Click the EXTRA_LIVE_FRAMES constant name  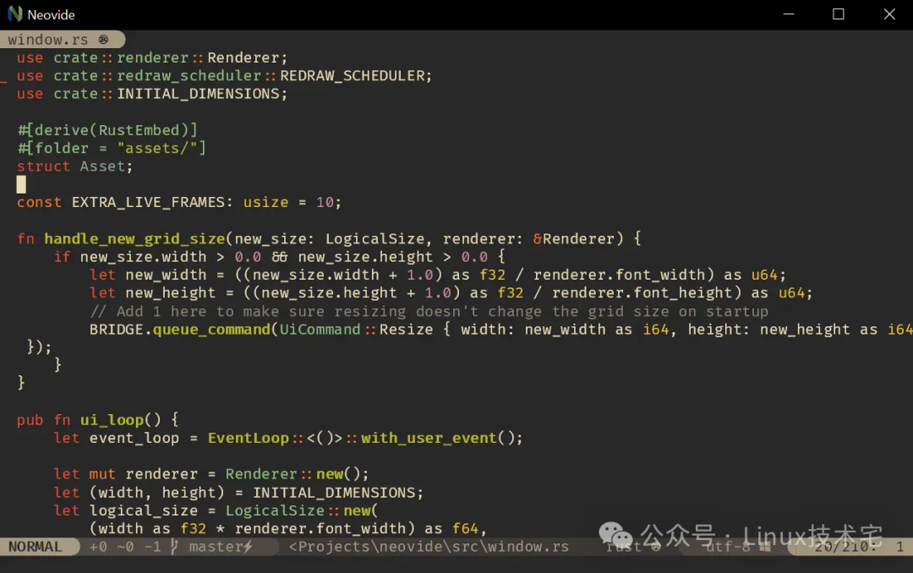(x=148, y=202)
